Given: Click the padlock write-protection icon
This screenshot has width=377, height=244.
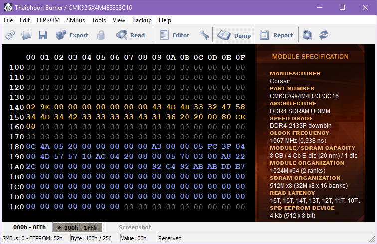Looking at the screenshot, I should click(101, 35).
